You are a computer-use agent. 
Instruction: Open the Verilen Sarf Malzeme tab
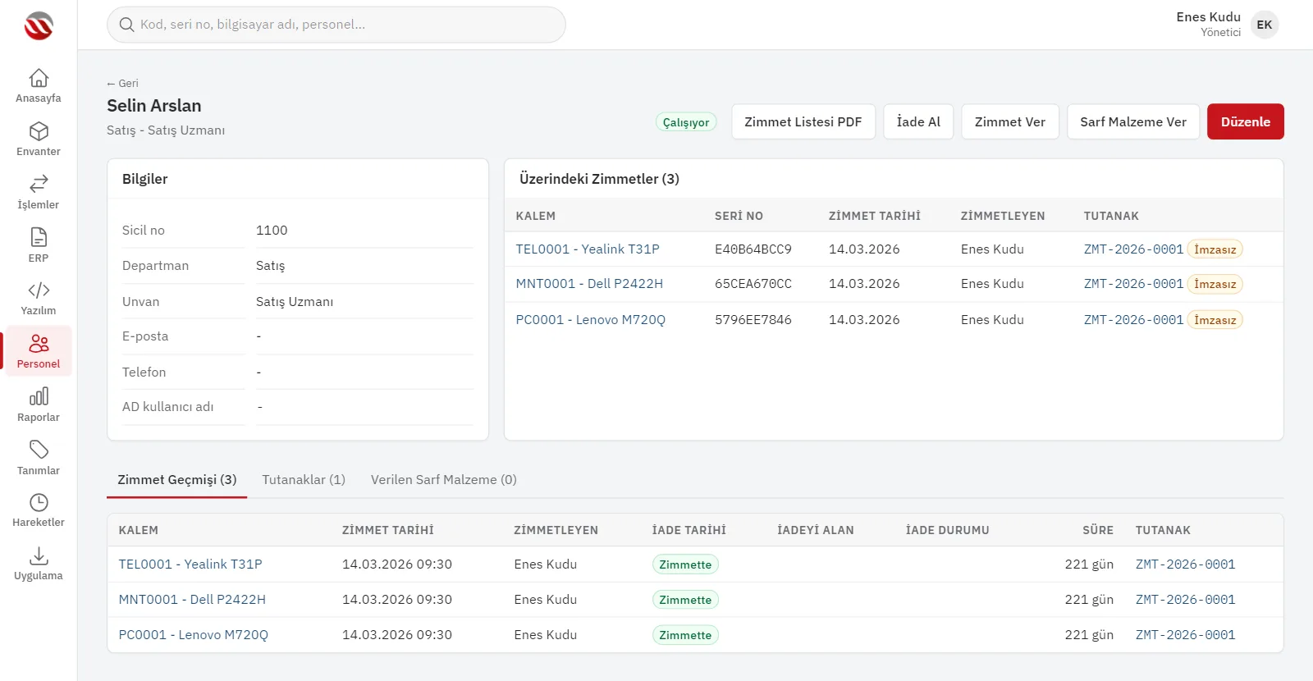tap(444, 480)
